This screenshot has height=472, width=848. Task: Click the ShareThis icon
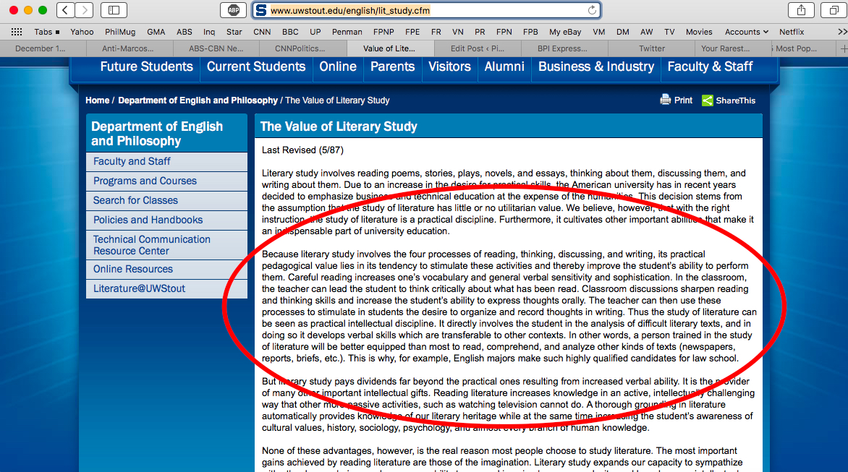pos(707,100)
